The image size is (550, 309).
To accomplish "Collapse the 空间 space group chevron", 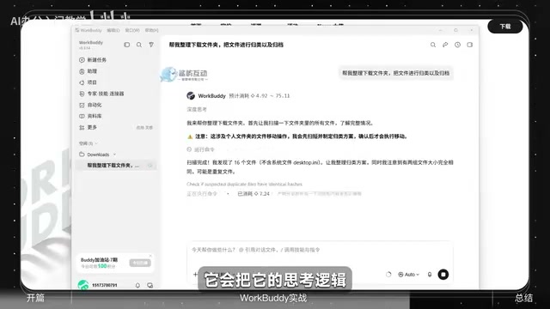I will pyautogui.click(x=96, y=143).
